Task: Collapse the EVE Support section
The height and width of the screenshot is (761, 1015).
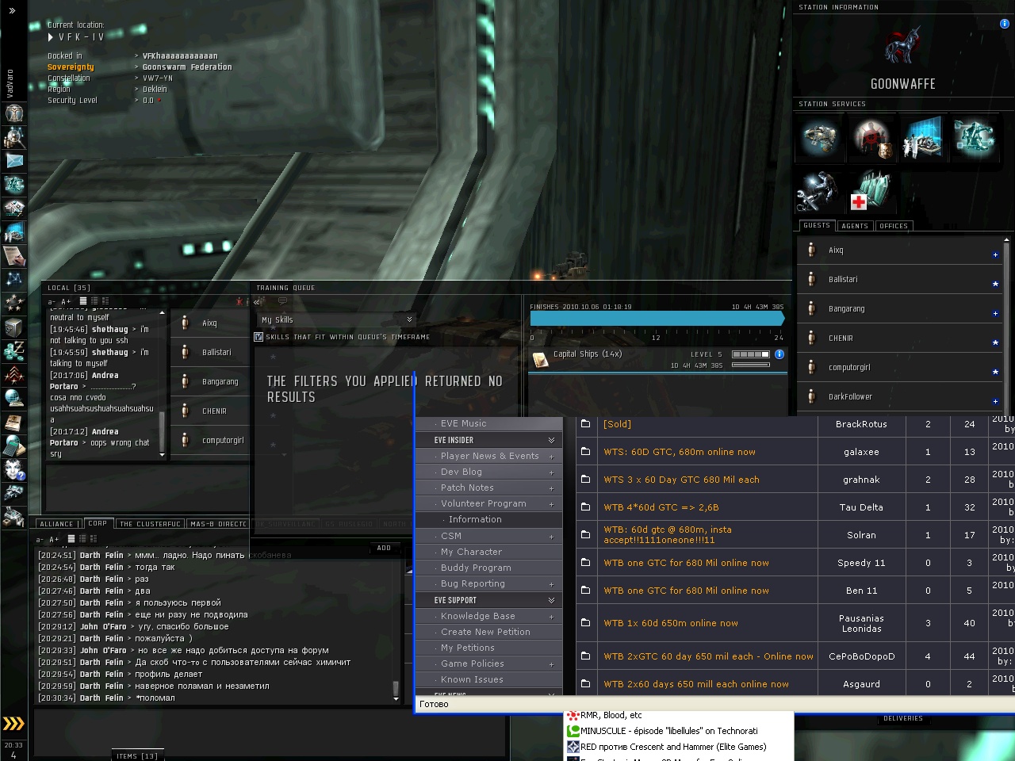Action: click(x=551, y=600)
